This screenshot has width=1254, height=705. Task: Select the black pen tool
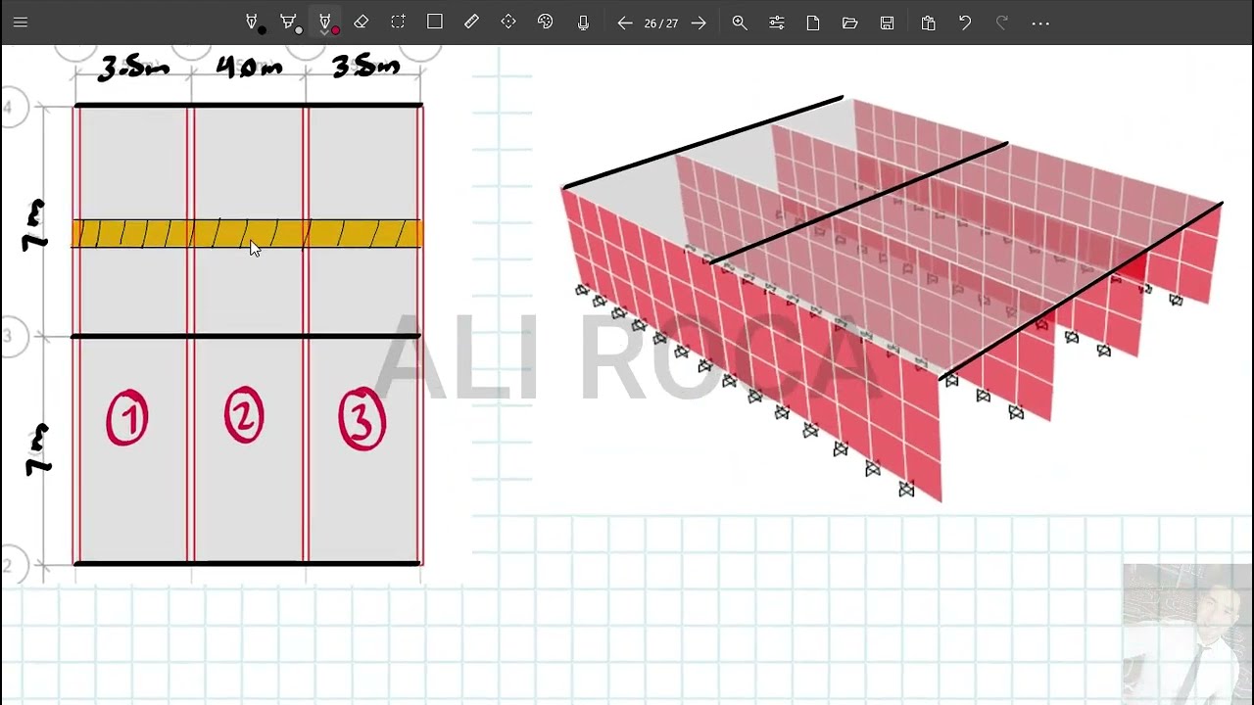253,23
